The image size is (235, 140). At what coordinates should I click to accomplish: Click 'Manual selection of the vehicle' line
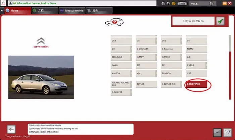[44, 132]
